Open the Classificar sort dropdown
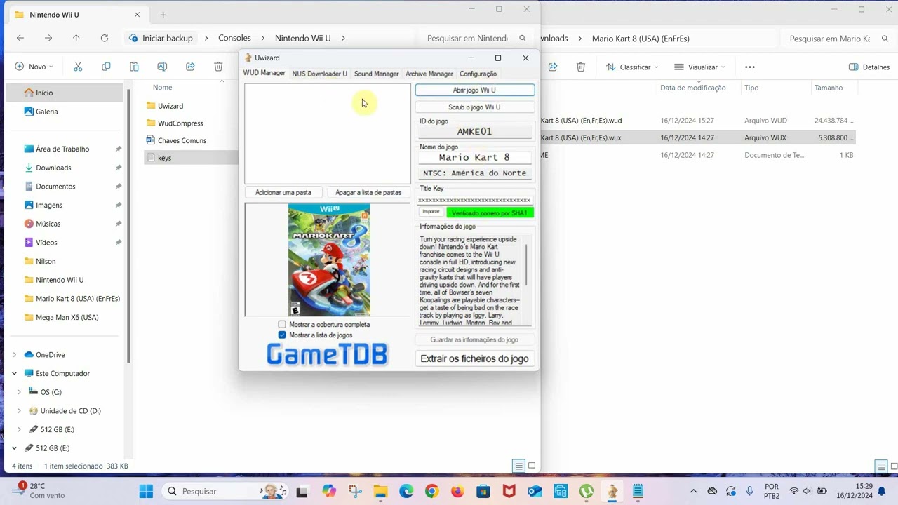The width and height of the screenshot is (898, 505). [632, 67]
